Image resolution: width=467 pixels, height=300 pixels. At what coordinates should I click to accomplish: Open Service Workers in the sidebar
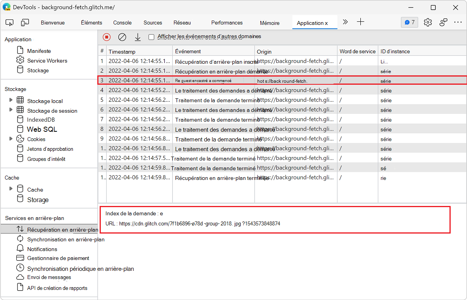[47, 61]
